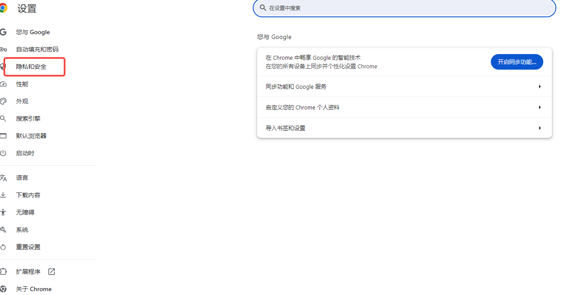The width and height of the screenshot is (568, 295).
Task: Open the 性能 settings page
Action: tap(22, 84)
